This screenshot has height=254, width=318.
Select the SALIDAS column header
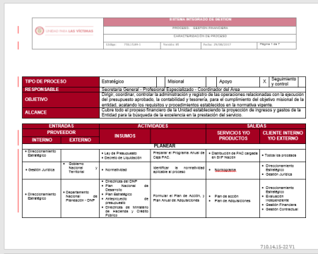coord(256,126)
